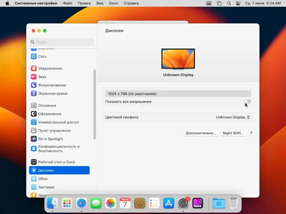This screenshot has width=286, height=214.
Task: Select the Основные gear icon
Action: tap(34, 106)
